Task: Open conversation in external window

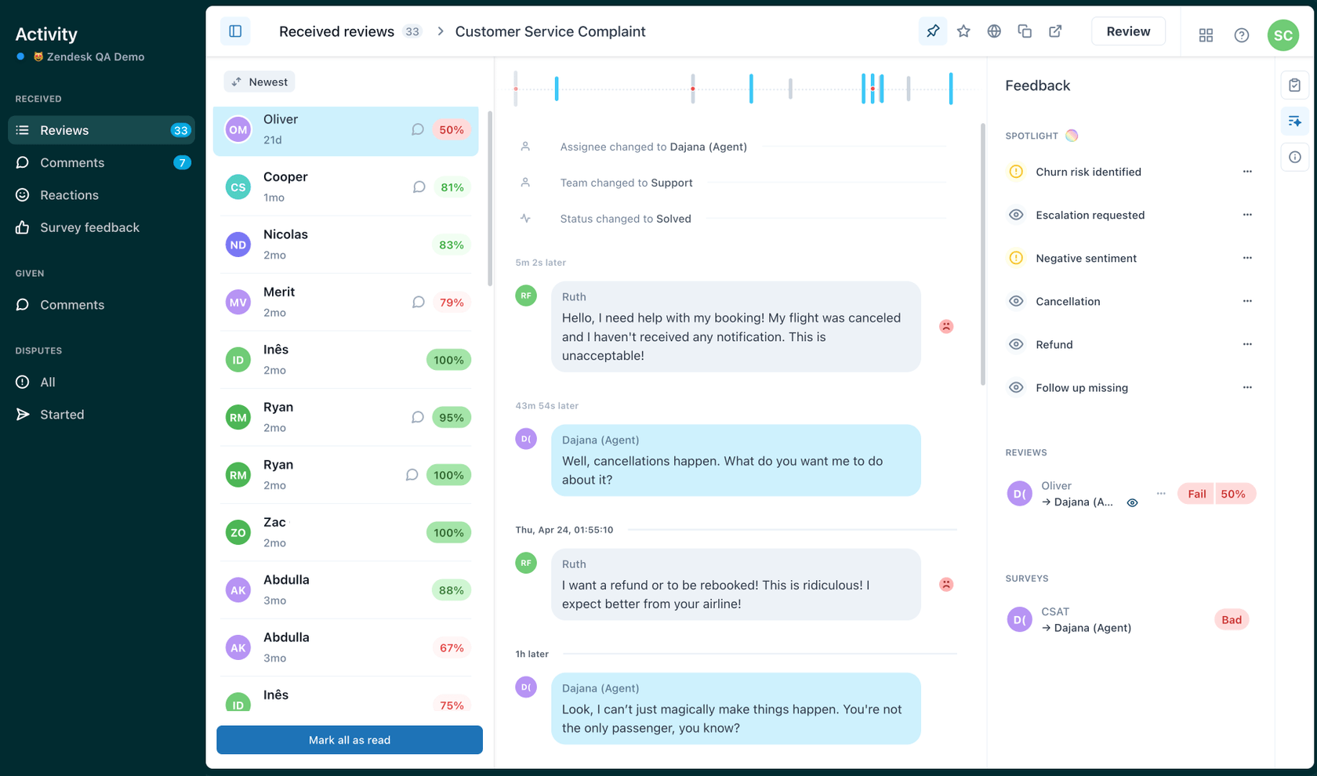Action: tap(1054, 31)
